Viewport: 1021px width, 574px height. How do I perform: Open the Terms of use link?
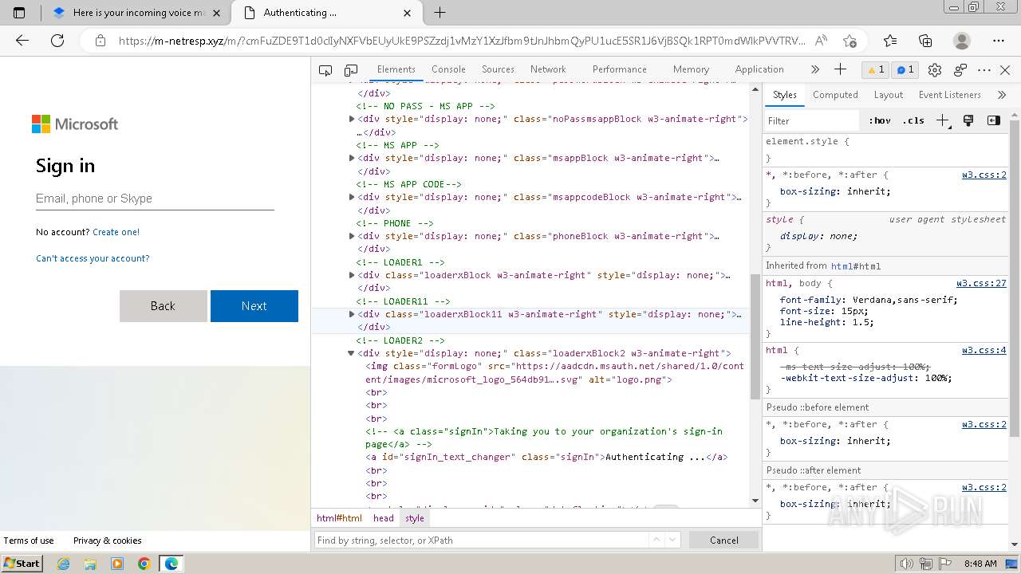[x=29, y=541]
